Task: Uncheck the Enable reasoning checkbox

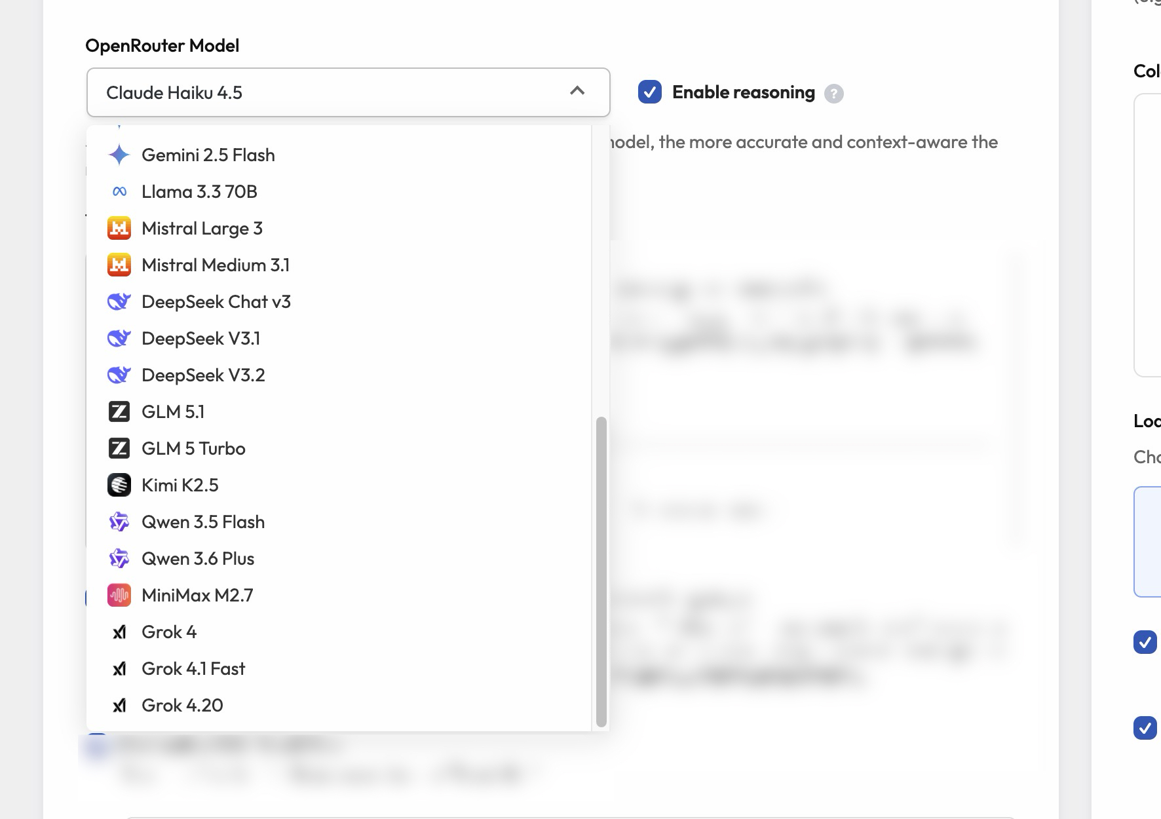Action: pyautogui.click(x=650, y=92)
